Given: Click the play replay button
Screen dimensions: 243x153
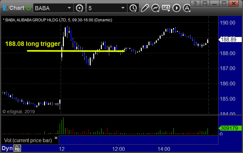Looking at the screenshot, I should [x=177, y=8].
